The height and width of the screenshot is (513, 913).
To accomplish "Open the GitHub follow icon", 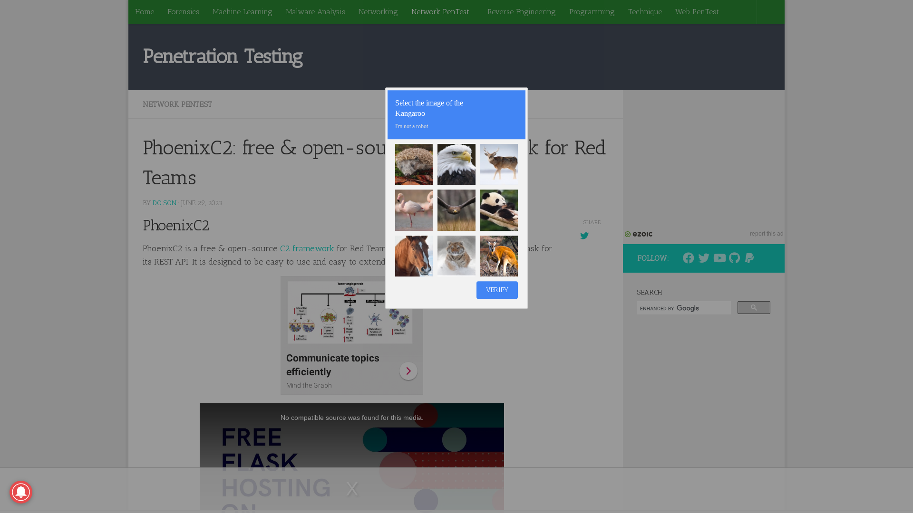I will 734,258.
